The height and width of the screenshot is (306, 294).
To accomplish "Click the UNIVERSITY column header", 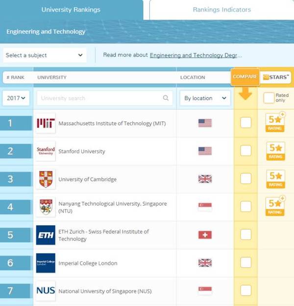I will click(52, 77).
